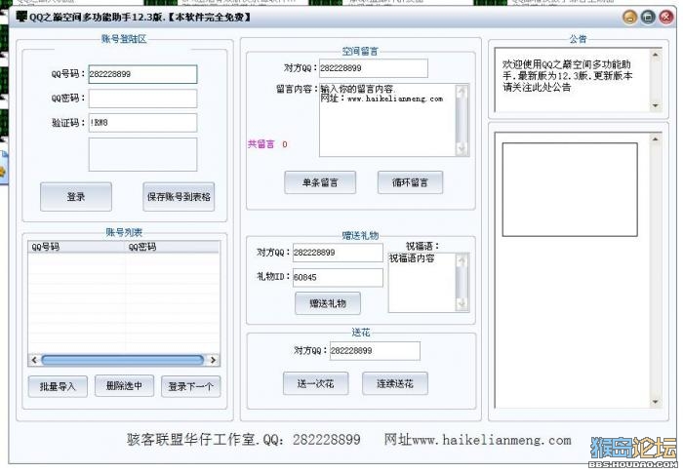Screen dimensions: 683x473
Task: Focus 对方QQ field in 赠送礼物 section
Action: tap(338, 253)
